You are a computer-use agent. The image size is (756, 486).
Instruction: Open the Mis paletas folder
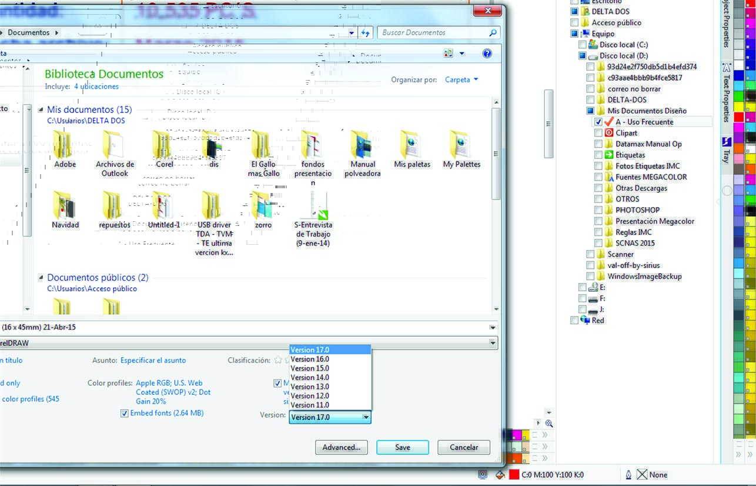412,149
